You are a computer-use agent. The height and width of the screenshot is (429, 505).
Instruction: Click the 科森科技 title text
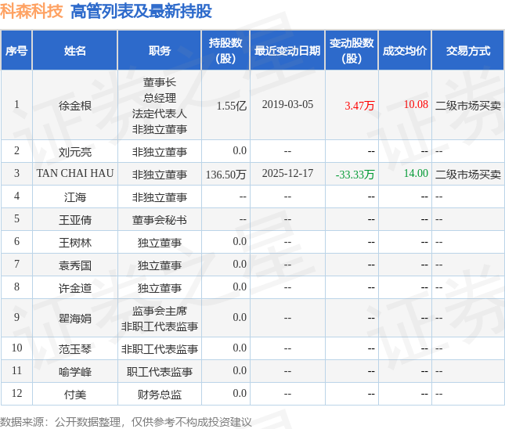pos(32,11)
